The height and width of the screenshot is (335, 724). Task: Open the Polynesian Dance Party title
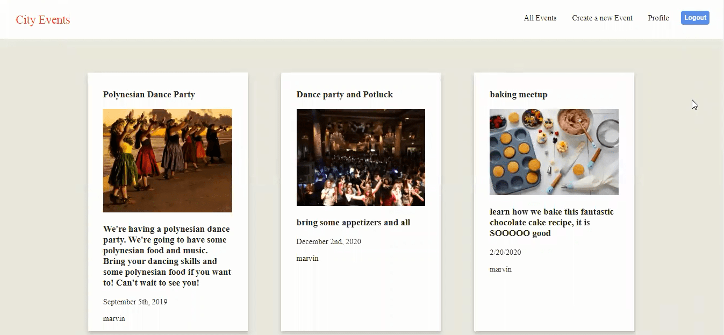pos(149,95)
